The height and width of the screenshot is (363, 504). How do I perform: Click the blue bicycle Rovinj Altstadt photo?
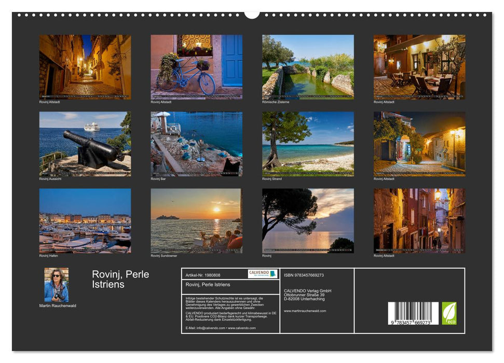point(196,65)
